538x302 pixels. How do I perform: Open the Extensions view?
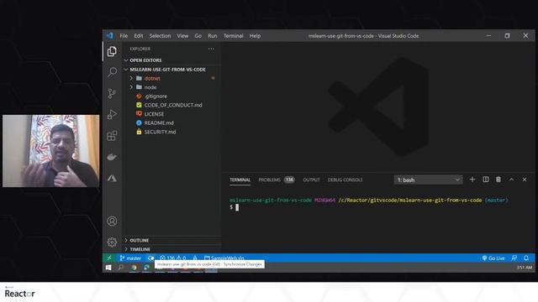click(112, 136)
